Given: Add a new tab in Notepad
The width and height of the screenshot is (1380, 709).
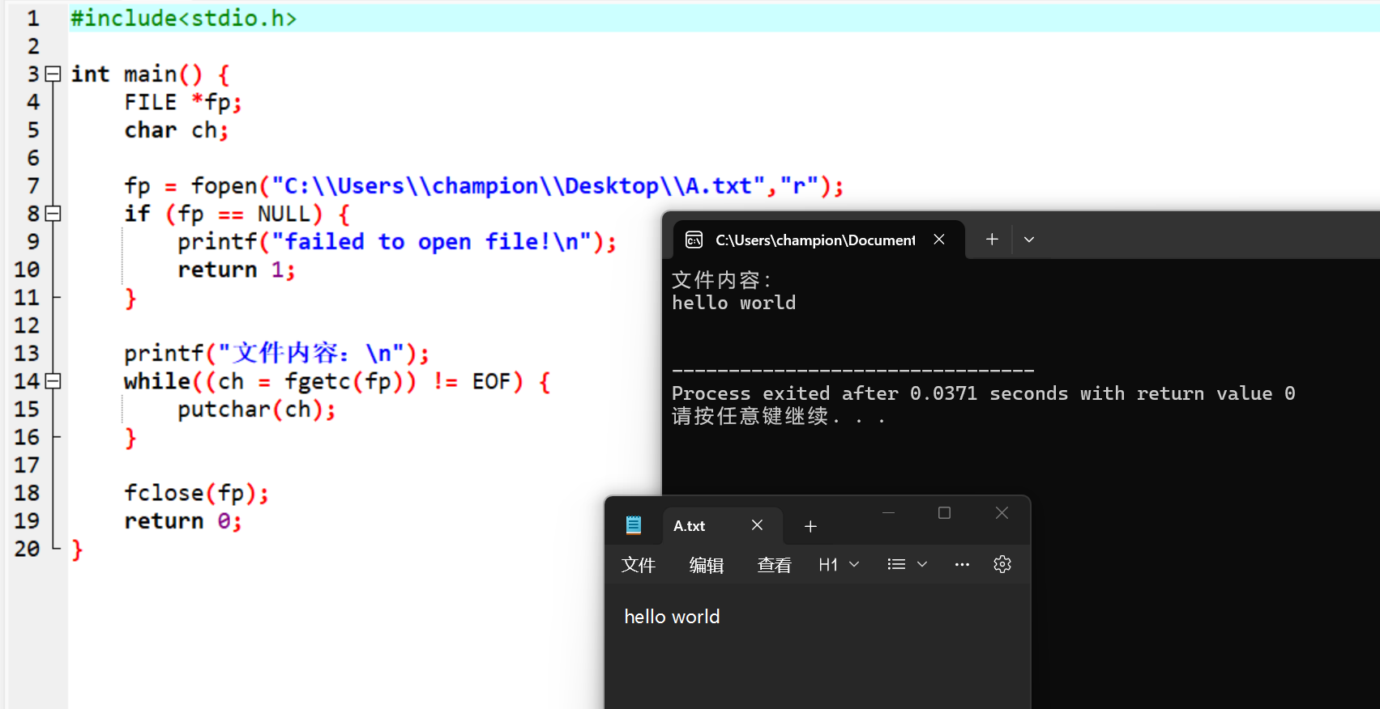Looking at the screenshot, I should (810, 526).
